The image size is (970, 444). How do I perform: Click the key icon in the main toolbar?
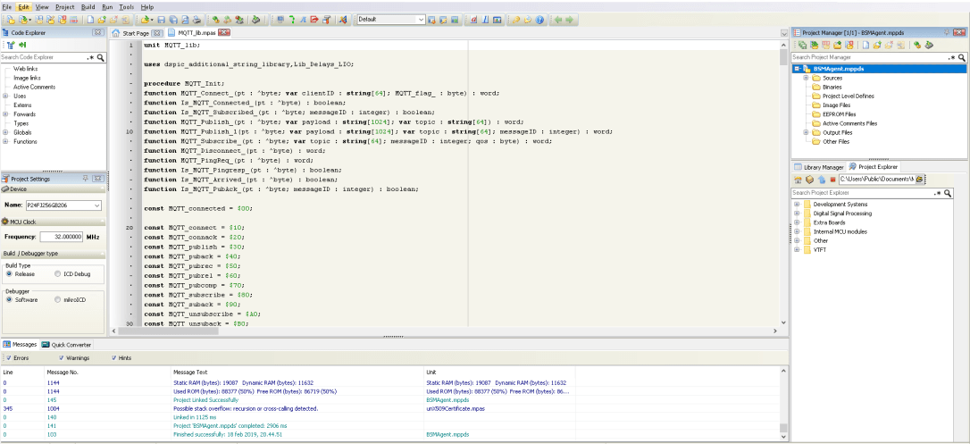pyautogui.click(x=516, y=20)
